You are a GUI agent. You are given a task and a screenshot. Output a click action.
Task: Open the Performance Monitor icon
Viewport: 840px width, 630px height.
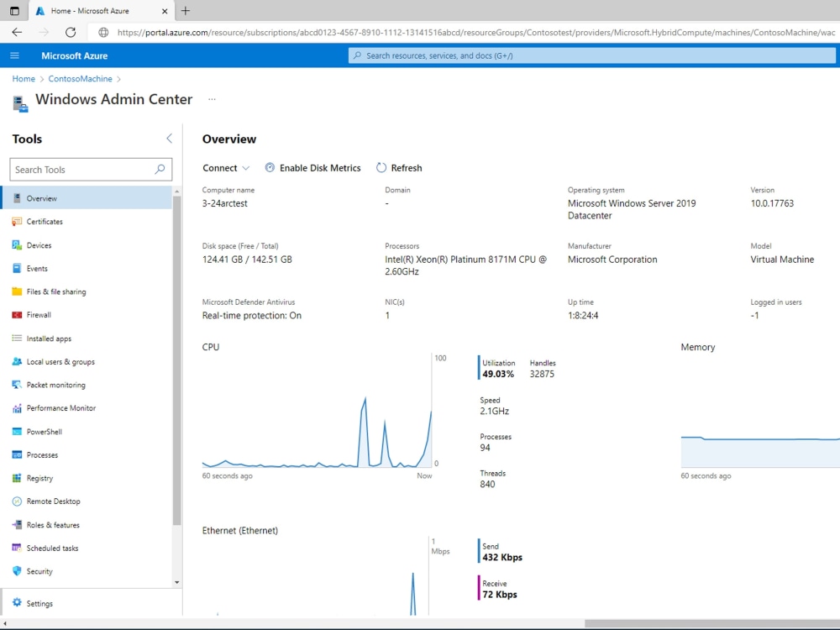pos(17,408)
